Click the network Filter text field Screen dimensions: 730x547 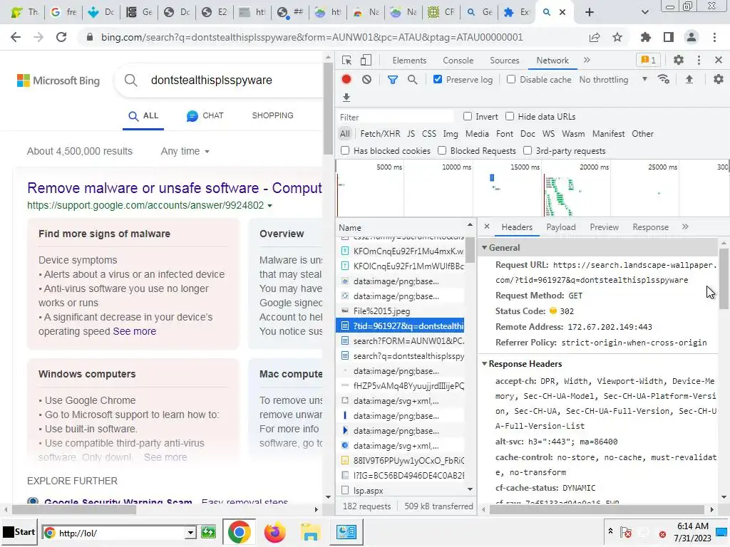(x=396, y=117)
